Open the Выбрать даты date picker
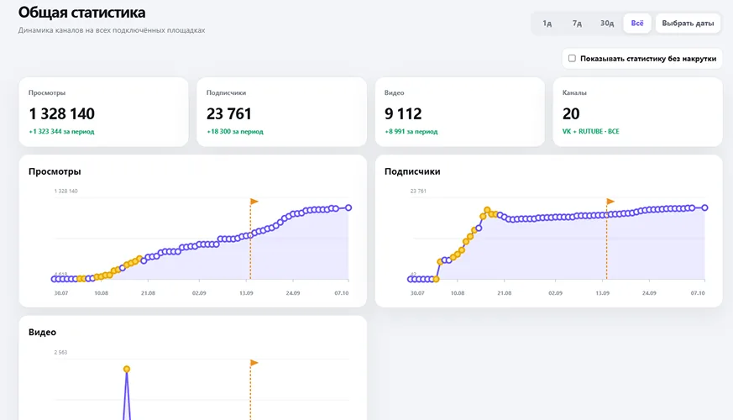Screen dimensions: 733x420 coord(688,24)
